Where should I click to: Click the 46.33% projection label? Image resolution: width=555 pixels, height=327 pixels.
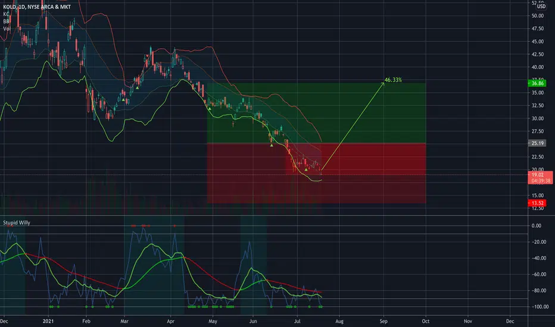click(393, 80)
